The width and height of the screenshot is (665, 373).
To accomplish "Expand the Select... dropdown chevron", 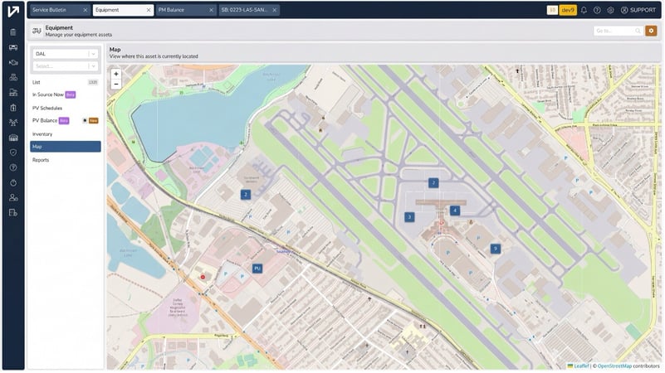I will (94, 66).
